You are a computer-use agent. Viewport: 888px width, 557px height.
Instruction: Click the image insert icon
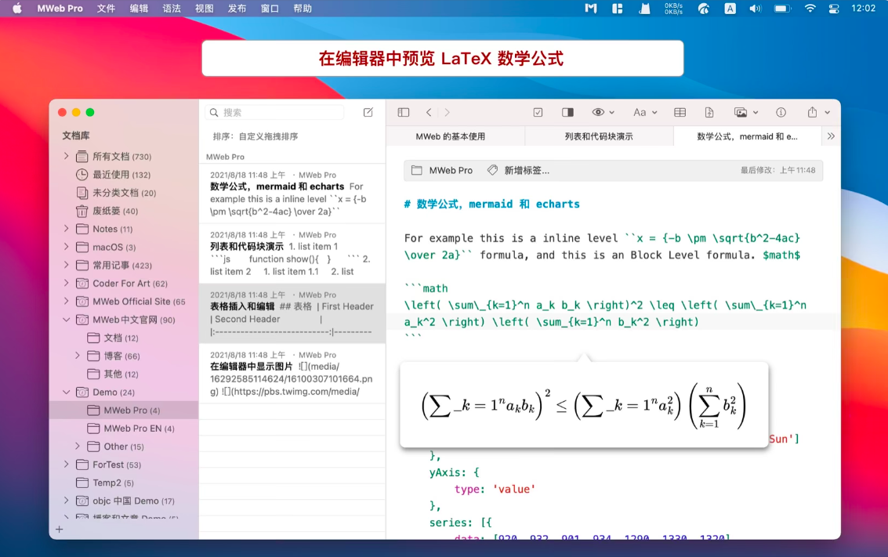coord(741,112)
